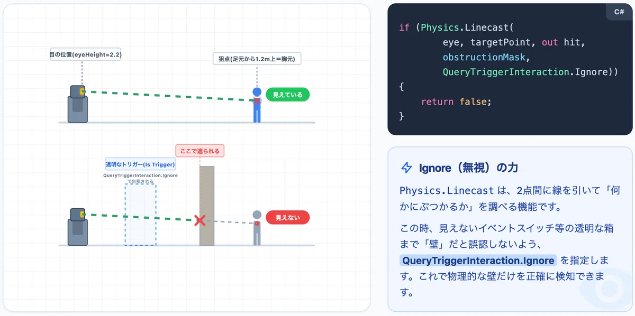Click the yellow eye on upper robot
This screenshot has width=635, height=316.
click(83, 91)
